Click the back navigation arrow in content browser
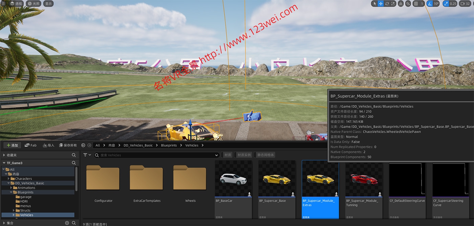 (x=83, y=145)
